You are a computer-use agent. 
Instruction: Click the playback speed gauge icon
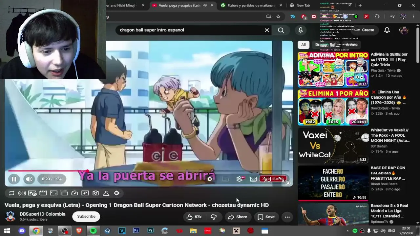coord(74,193)
